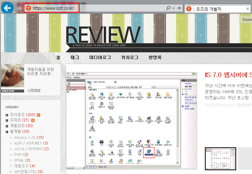Viewport: 252px width, 174px height.
Task: Click the ISAPI 필터 icon in the IIS screenshot
Action: click(x=158, y=143)
